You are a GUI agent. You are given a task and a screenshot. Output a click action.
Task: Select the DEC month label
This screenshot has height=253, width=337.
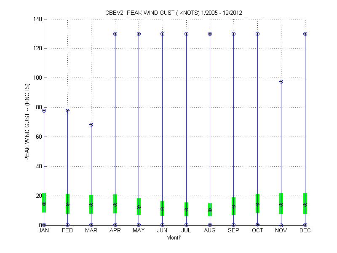pos(305,230)
